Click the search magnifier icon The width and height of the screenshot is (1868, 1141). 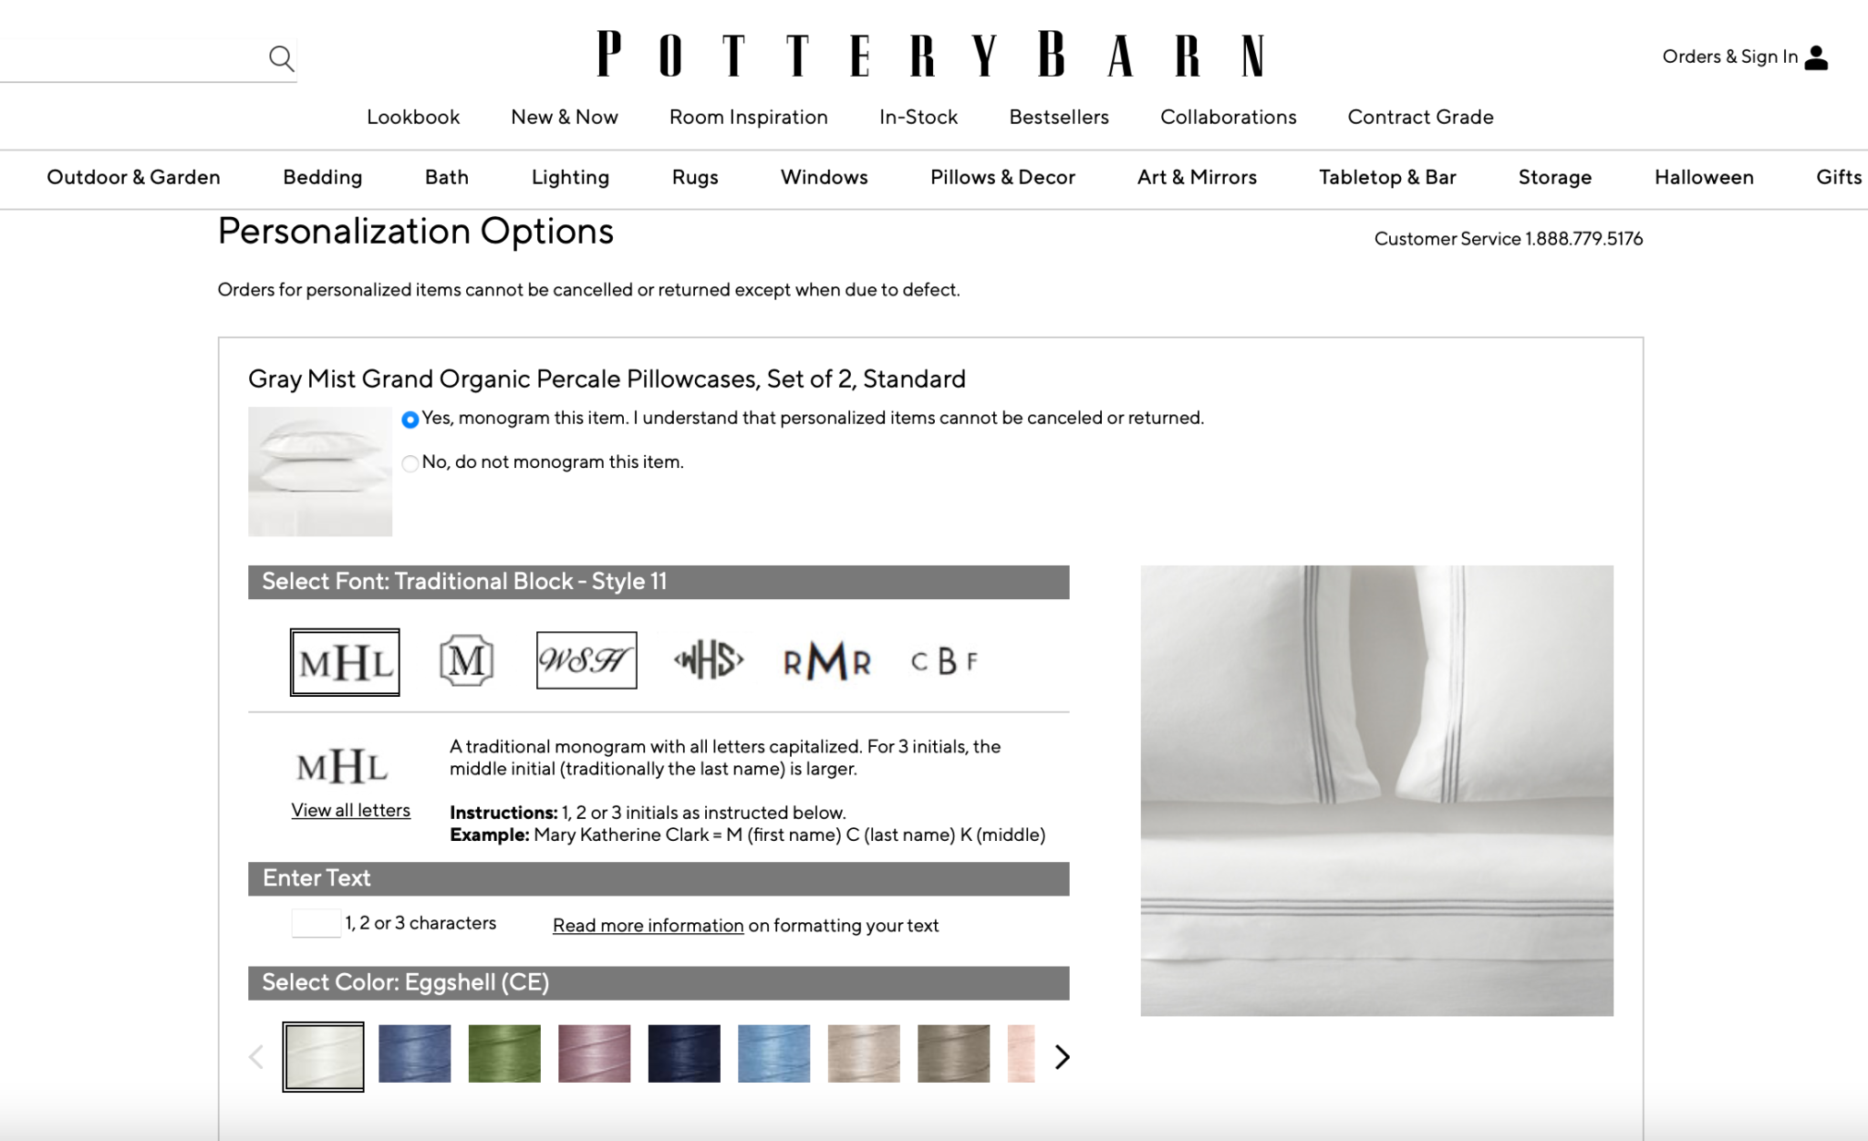point(282,58)
